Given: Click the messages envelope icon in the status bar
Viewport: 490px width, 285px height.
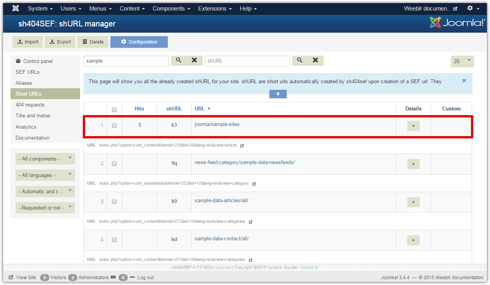Looking at the screenshot, I should [113, 278].
